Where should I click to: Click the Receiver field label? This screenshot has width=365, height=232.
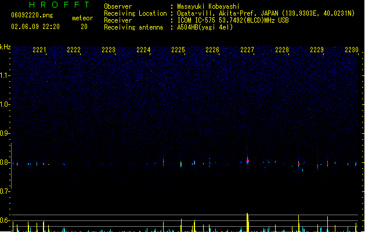click(118, 20)
